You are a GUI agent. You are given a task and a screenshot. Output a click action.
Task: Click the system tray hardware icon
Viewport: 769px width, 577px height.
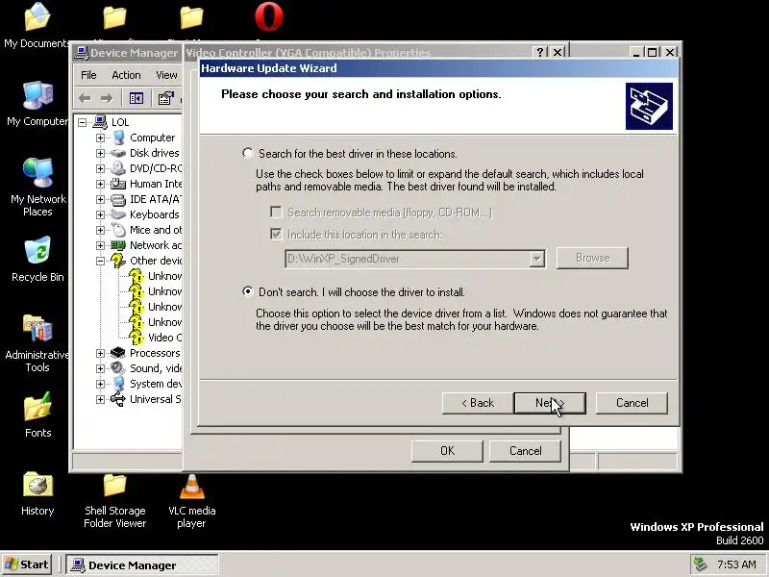pos(701,564)
